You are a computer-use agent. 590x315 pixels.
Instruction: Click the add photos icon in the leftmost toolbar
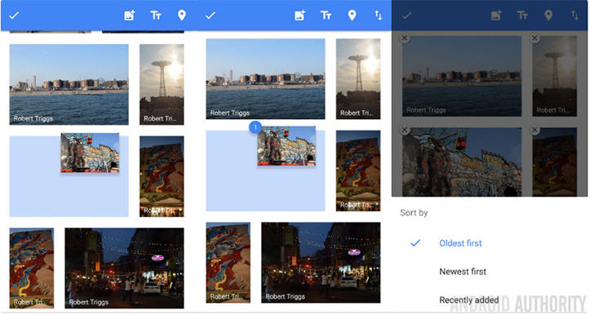130,16
